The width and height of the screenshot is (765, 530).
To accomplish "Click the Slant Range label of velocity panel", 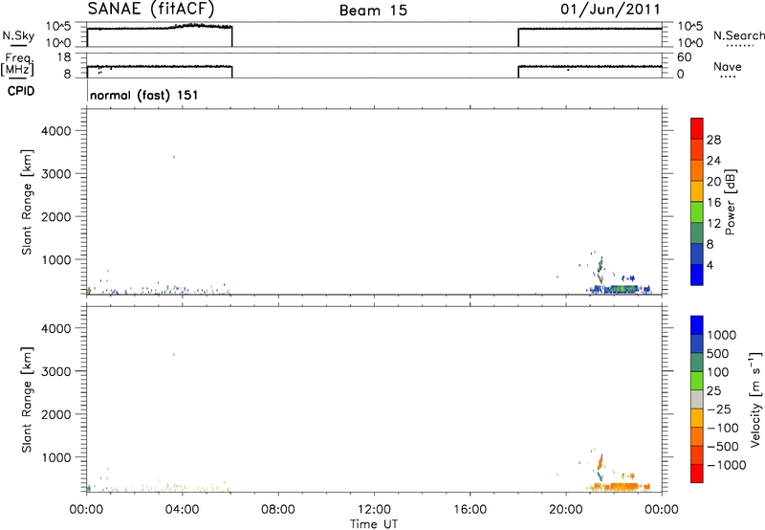I will [27, 400].
